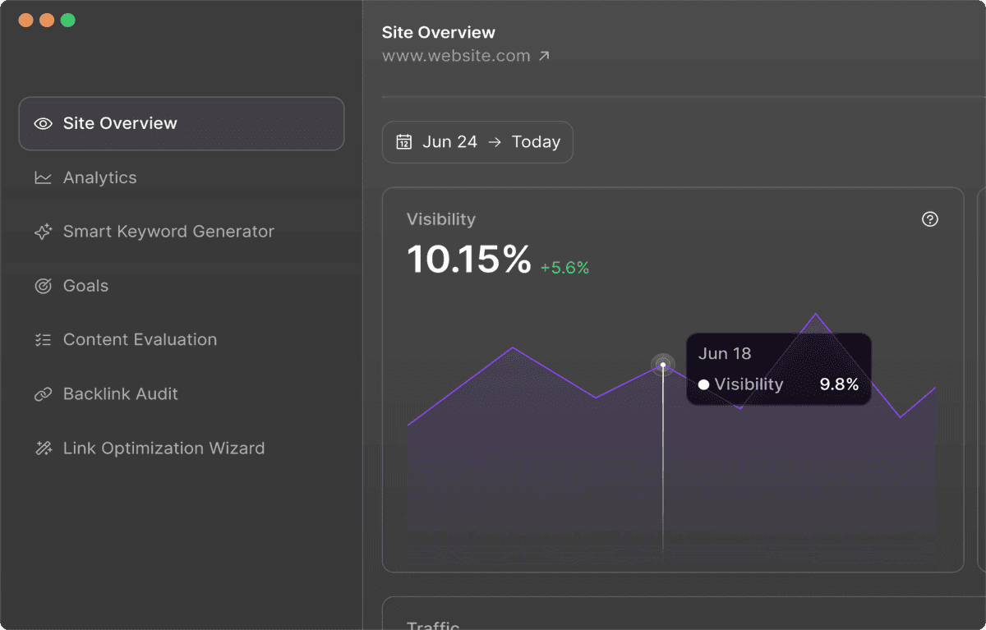Click the Jun 18 tooltip date label

coord(725,354)
